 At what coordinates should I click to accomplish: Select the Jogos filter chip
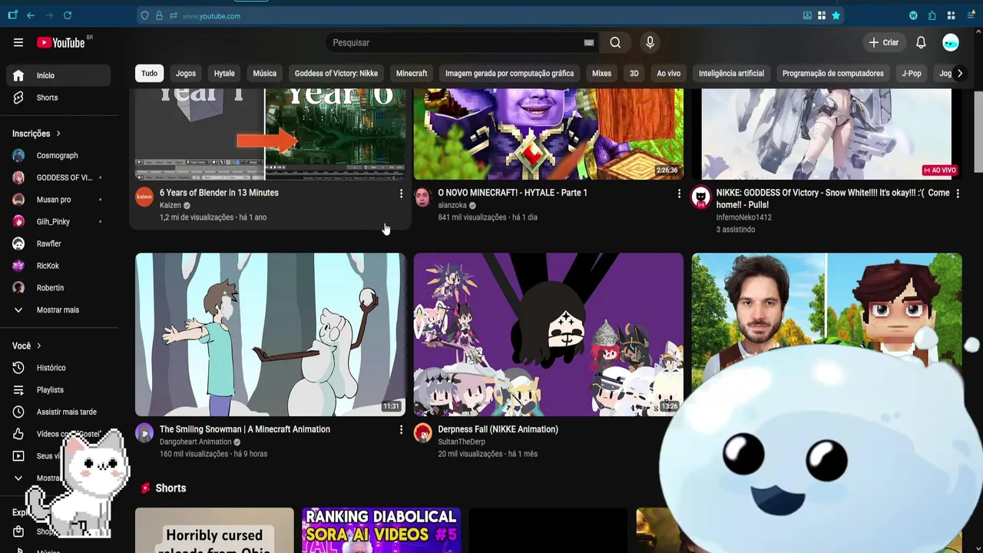tap(186, 73)
